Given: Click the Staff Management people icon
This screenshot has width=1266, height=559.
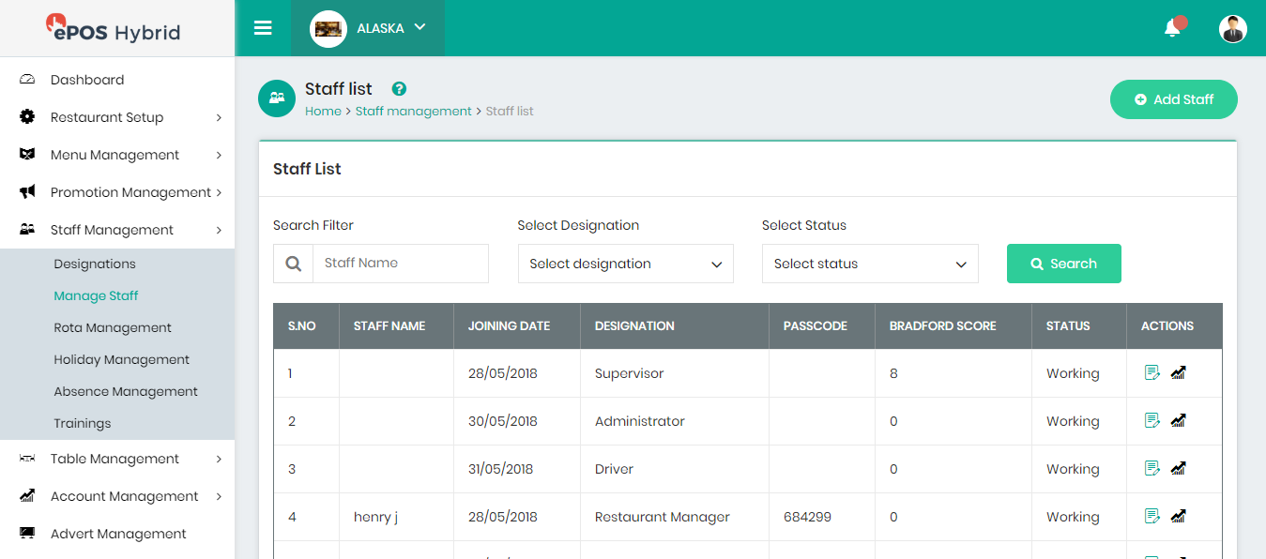Looking at the screenshot, I should click(x=27, y=230).
